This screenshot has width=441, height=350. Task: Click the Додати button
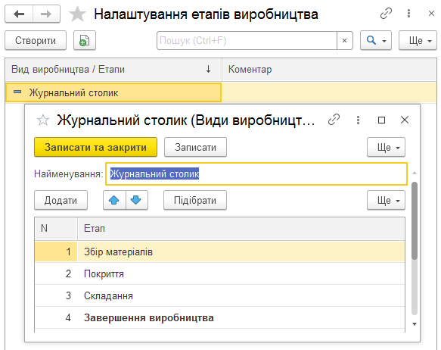click(x=61, y=200)
